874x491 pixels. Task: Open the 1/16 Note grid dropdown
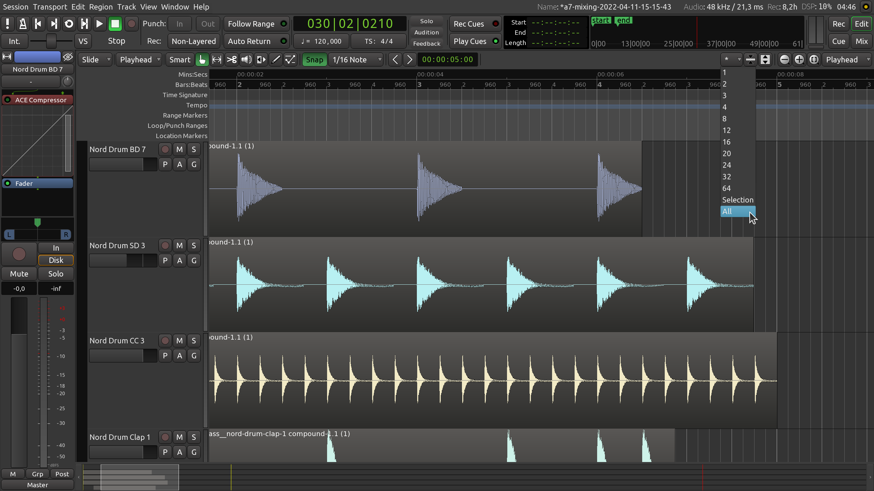click(356, 60)
